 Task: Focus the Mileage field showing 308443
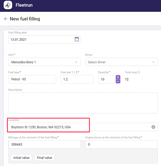pyautogui.click(x=45, y=144)
